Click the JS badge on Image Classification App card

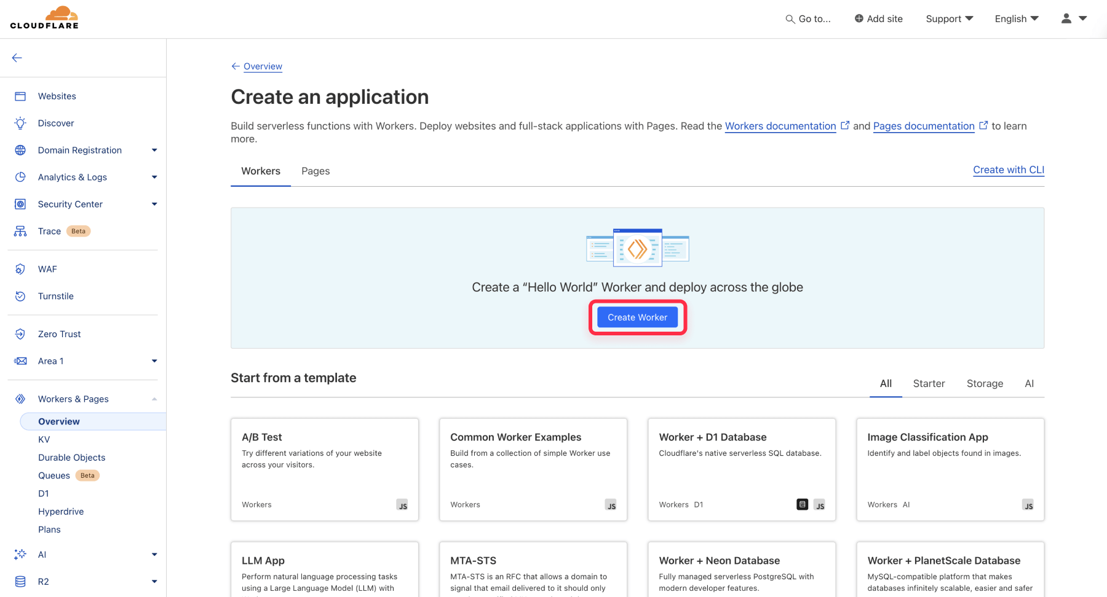coord(1028,505)
